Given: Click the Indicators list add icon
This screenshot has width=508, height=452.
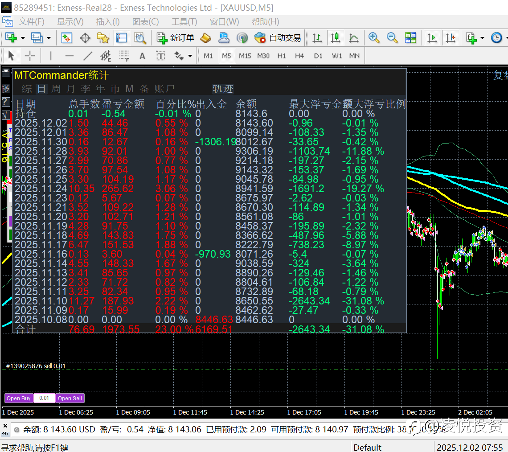Looking at the screenshot, I should pyautogui.click(x=471, y=38).
